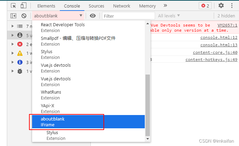Toggle the device toolbar icon
The image size is (239, 146).
point(24,6)
